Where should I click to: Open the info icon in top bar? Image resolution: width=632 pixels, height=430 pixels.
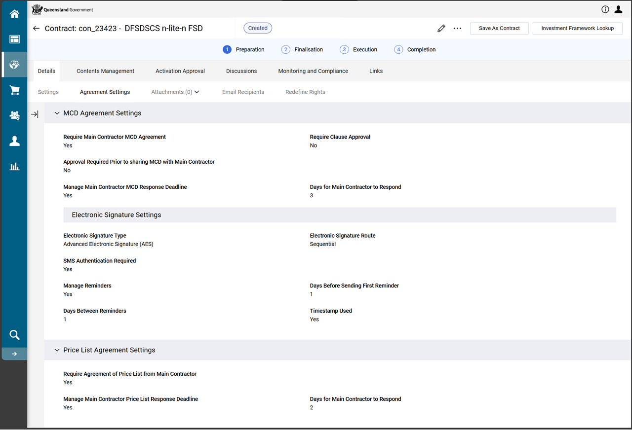pos(605,9)
